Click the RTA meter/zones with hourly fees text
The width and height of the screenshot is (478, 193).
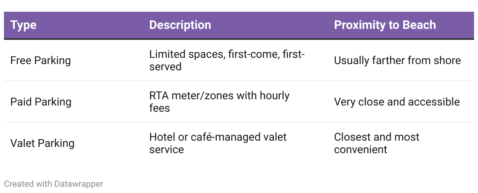(219, 102)
